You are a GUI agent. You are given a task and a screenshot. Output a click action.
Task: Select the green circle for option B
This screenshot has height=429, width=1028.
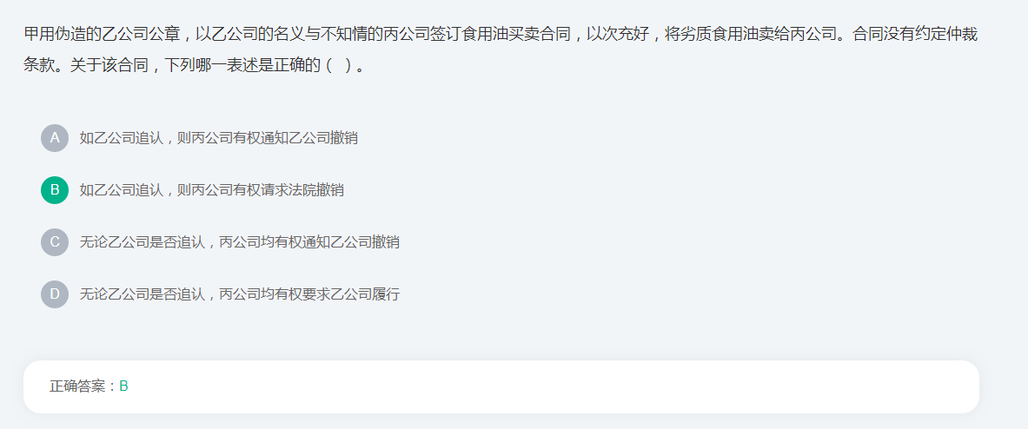coord(55,190)
